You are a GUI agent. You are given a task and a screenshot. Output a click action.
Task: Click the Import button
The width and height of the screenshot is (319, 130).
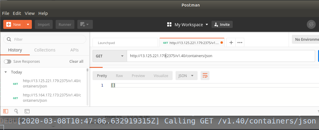click(x=44, y=24)
